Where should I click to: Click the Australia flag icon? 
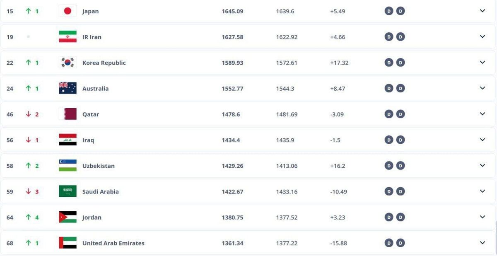click(68, 88)
